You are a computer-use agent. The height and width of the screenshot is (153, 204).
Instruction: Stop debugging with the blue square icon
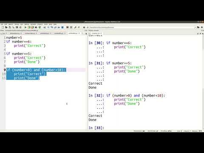coord(62,27)
